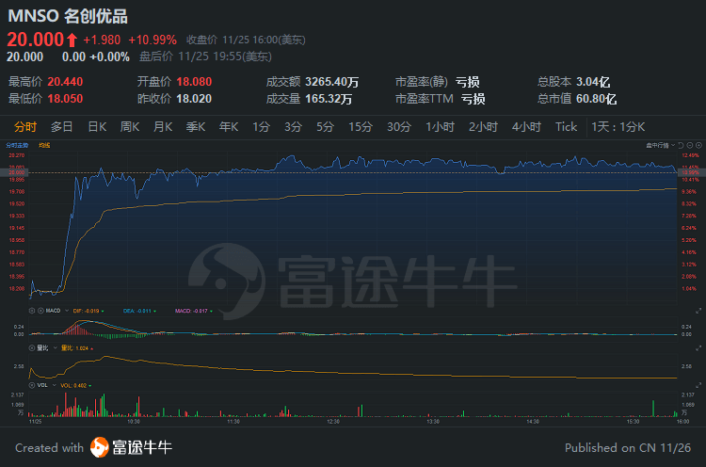Switch to the 1小时 interval tab
Screen dimensions: 706x467
click(440, 127)
